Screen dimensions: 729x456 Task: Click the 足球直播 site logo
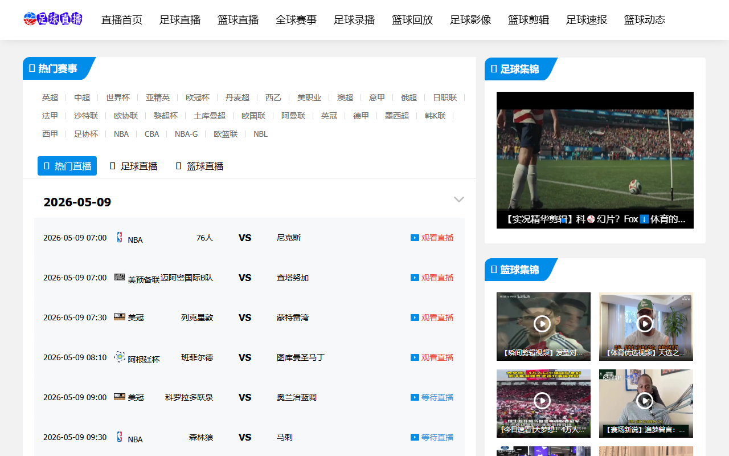(53, 19)
